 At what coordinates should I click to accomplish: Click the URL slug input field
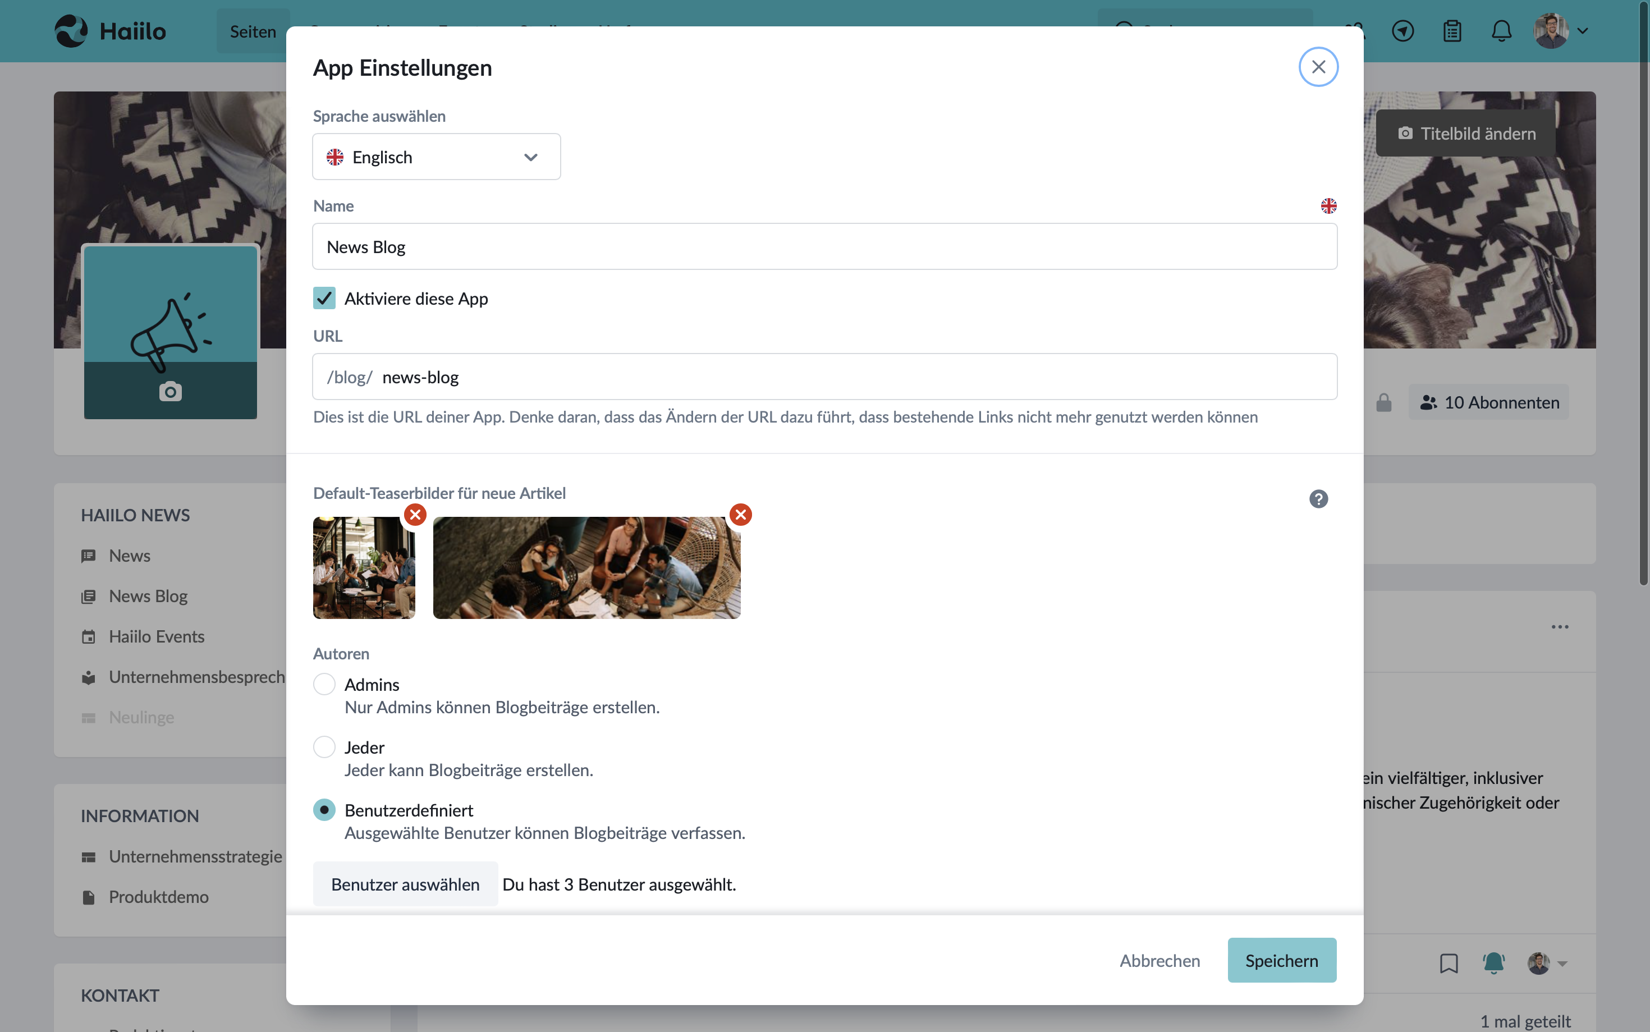824,377
